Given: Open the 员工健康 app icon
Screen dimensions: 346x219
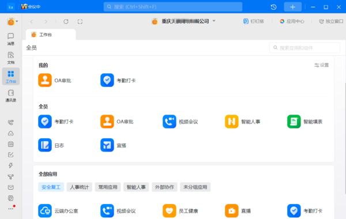Looking at the screenshot, I should point(169,211).
